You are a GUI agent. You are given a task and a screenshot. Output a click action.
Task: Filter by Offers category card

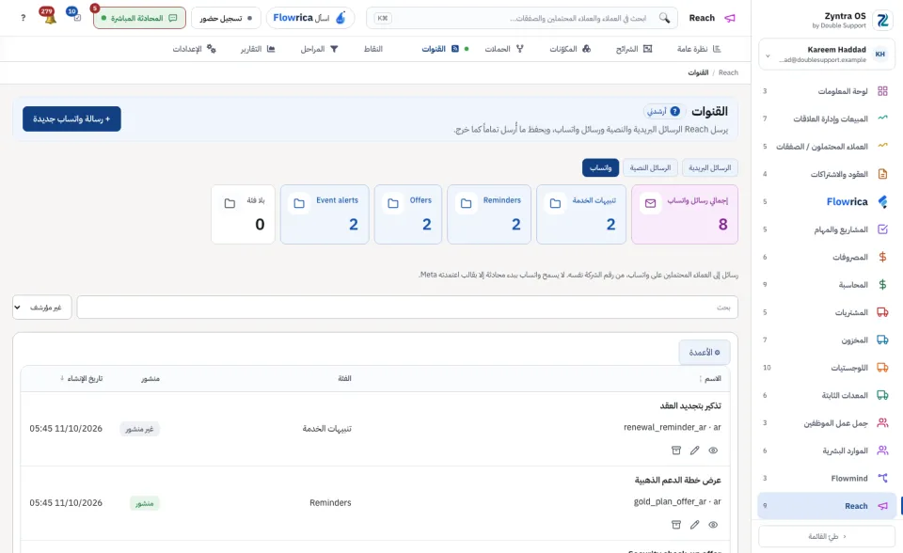point(407,214)
